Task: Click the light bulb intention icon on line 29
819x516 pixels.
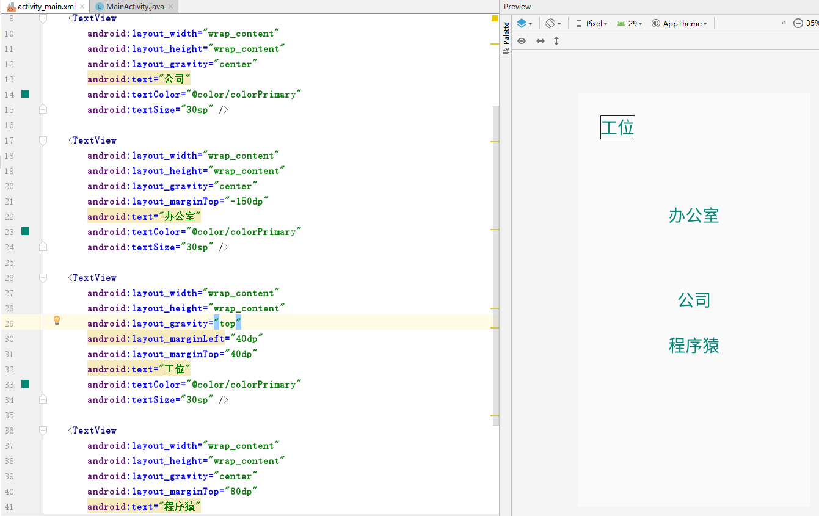Action: [x=57, y=320]
